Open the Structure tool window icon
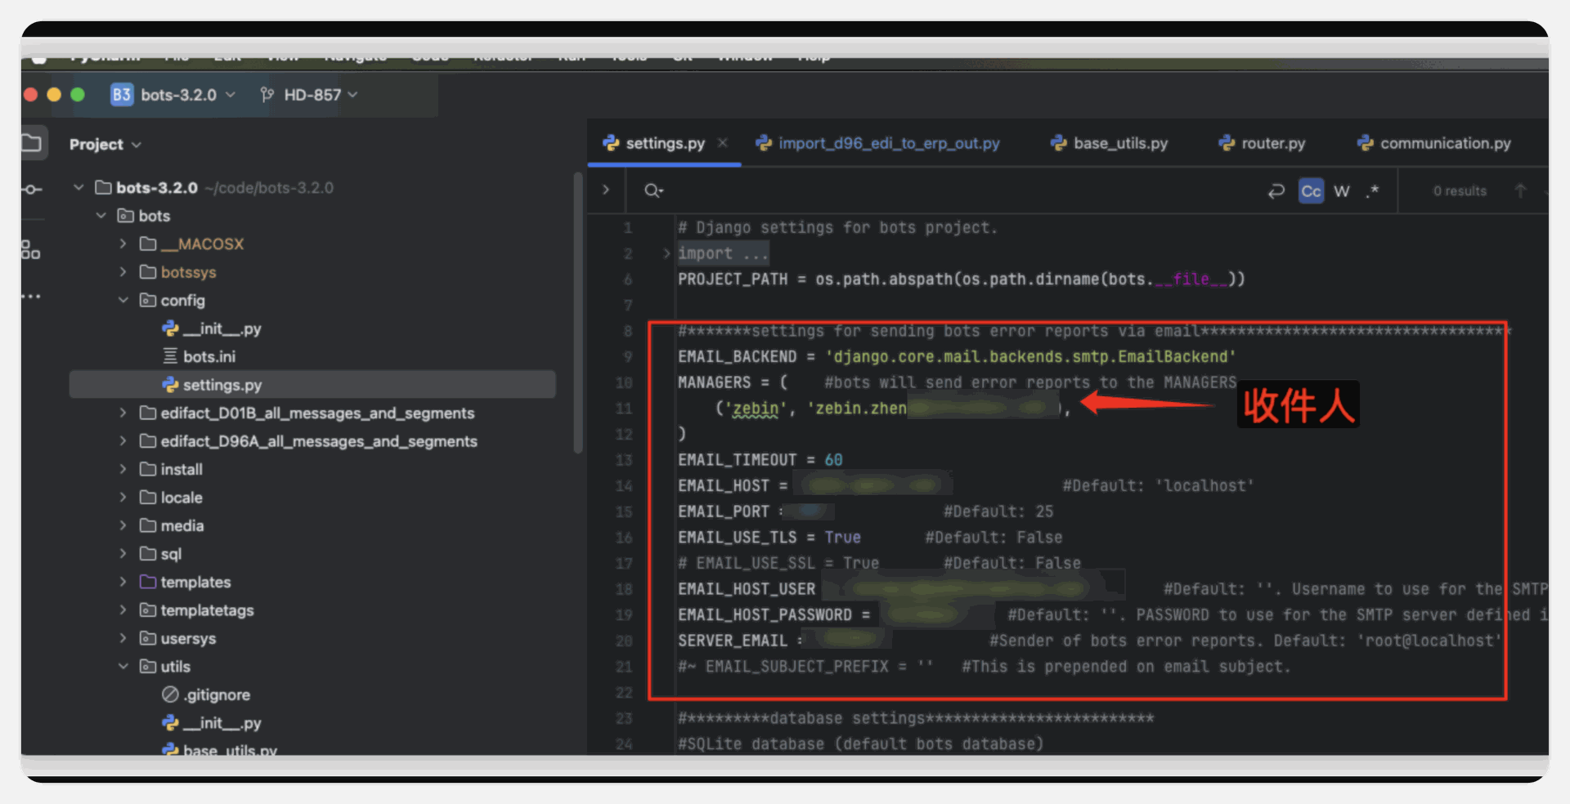Image resolution: width=1570 pixels, height=804 pixels. click(31, 250)
